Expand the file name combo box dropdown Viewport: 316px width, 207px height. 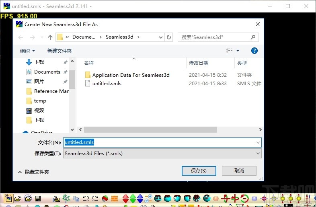tap(258, 143)
